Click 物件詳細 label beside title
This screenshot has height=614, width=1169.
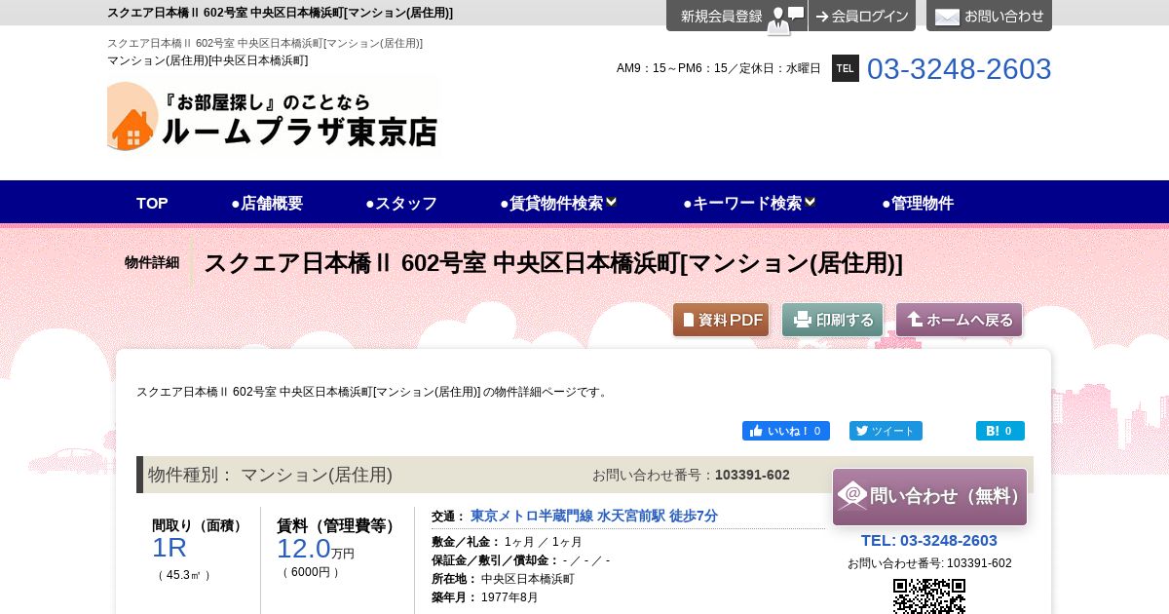pyautogui.click(x=152, y=263)
